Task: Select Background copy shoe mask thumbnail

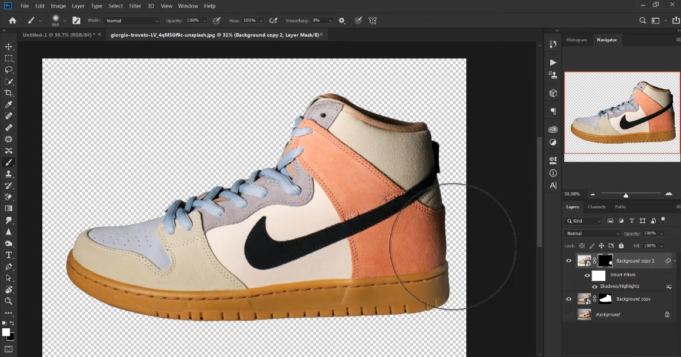Action: pos(605,299)
